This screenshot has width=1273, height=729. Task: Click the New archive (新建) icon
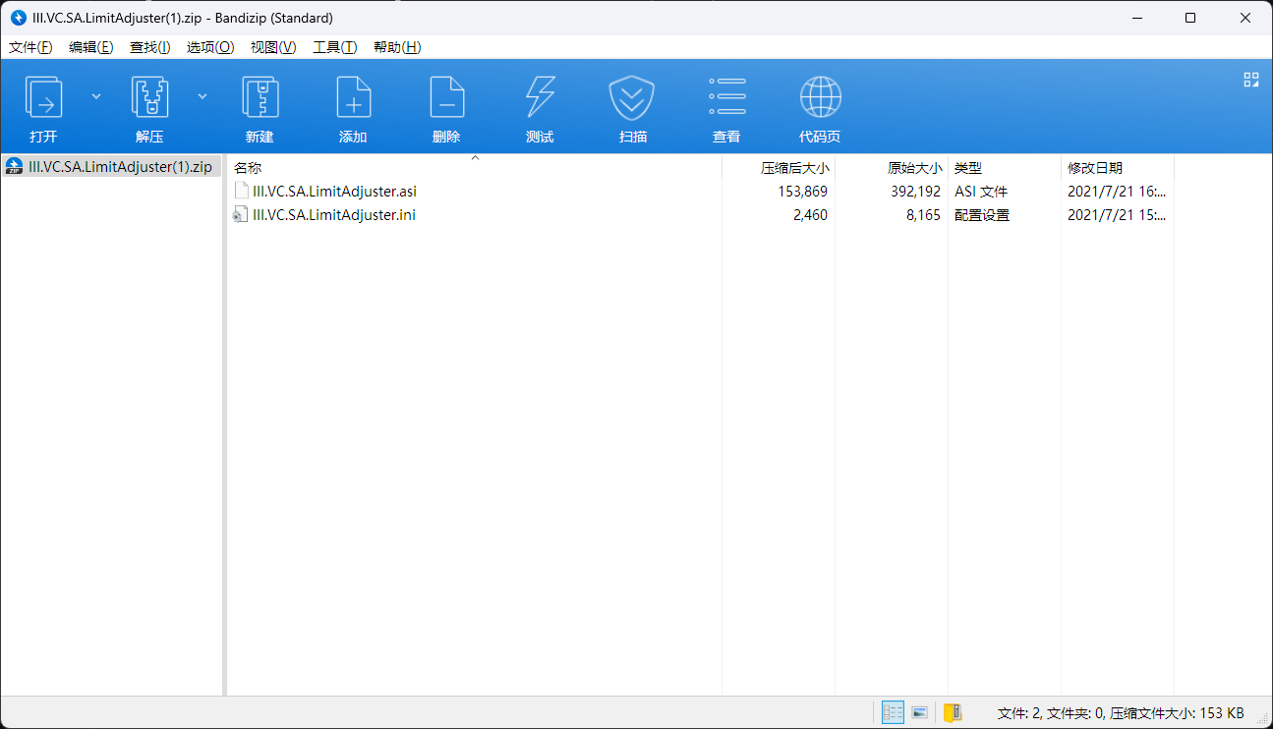click(260, 98)
